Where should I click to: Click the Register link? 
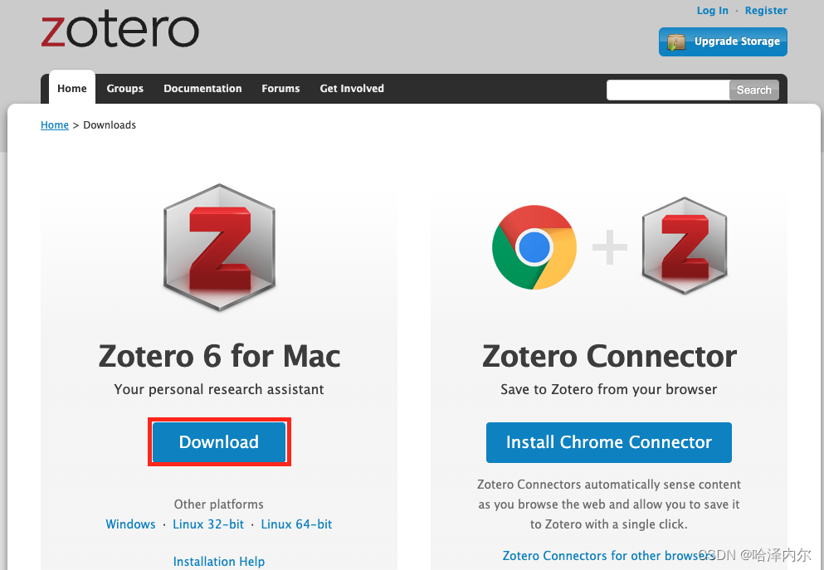coord(766,11)
